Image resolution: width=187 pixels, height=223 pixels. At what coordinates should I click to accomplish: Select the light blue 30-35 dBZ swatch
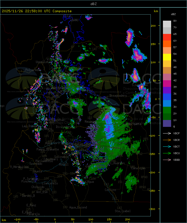point(167,103)
